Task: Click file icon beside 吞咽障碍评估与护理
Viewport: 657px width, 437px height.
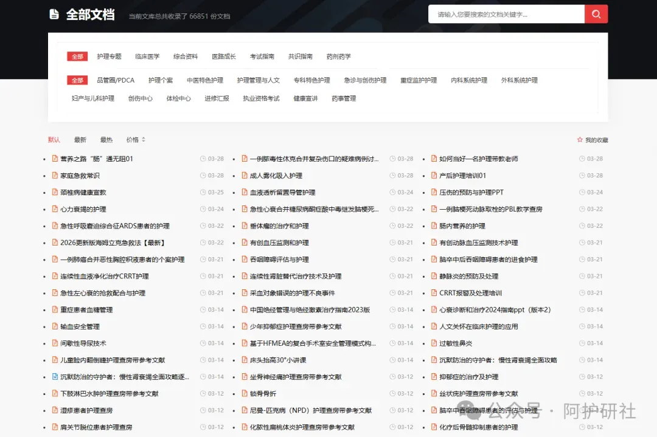Action: 245,259
